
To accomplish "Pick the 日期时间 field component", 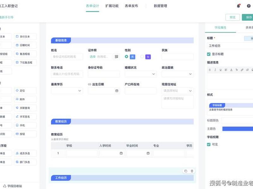I will click(x=25, y=45).
